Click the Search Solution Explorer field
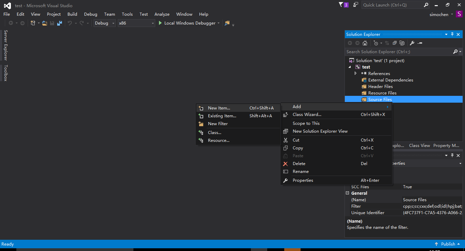 click(x=399, y=52)
